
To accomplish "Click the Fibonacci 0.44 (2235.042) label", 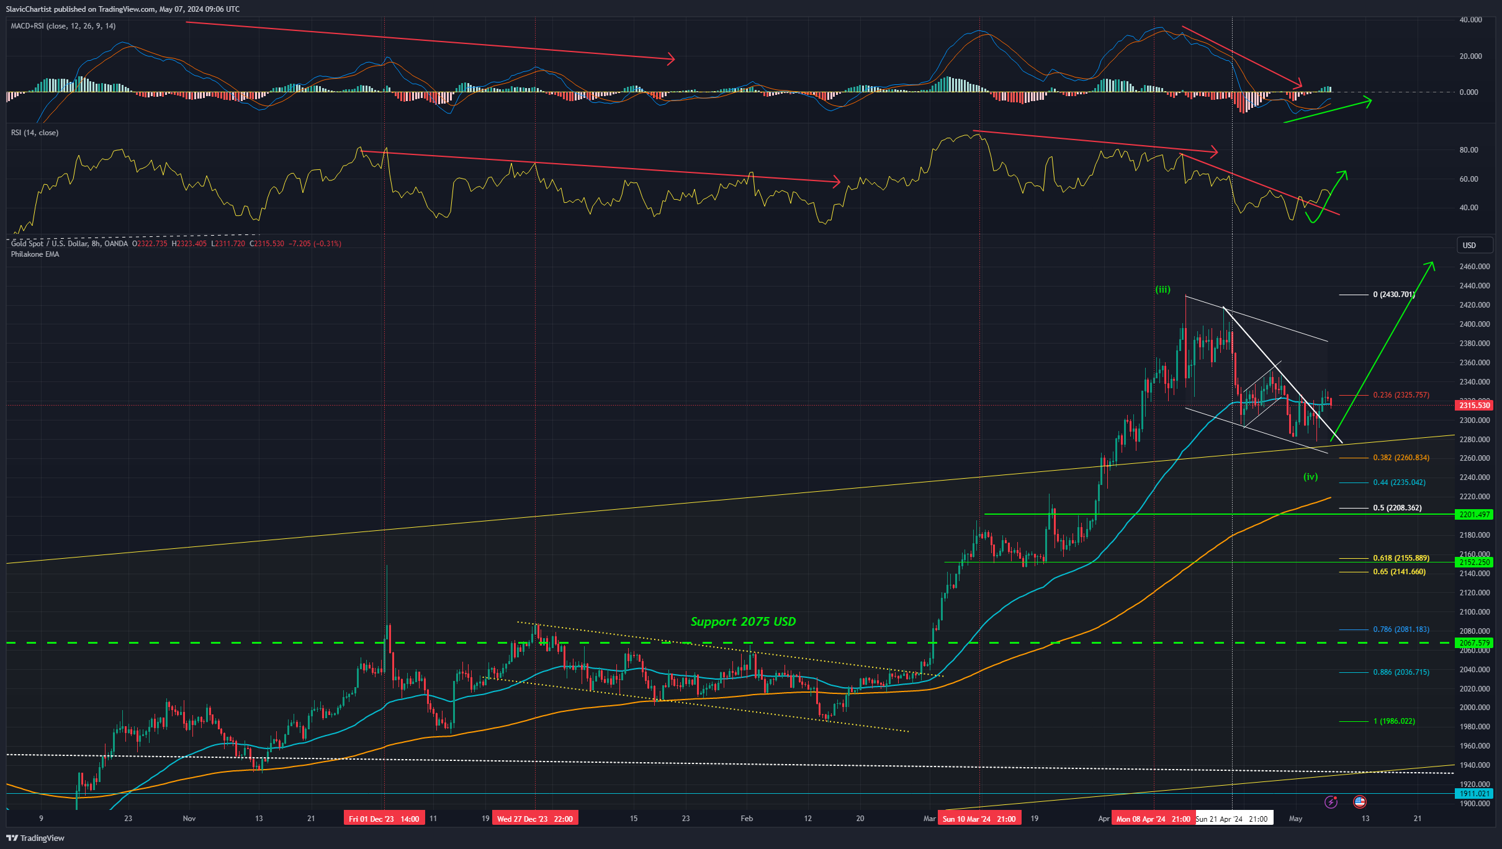I will (x=1399, y=482).
